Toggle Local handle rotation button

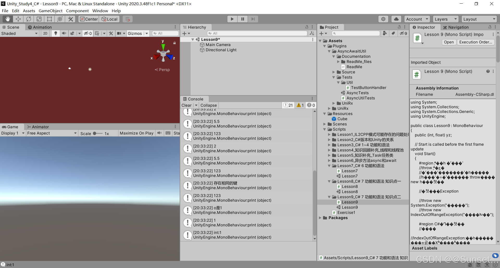point(109,19)
